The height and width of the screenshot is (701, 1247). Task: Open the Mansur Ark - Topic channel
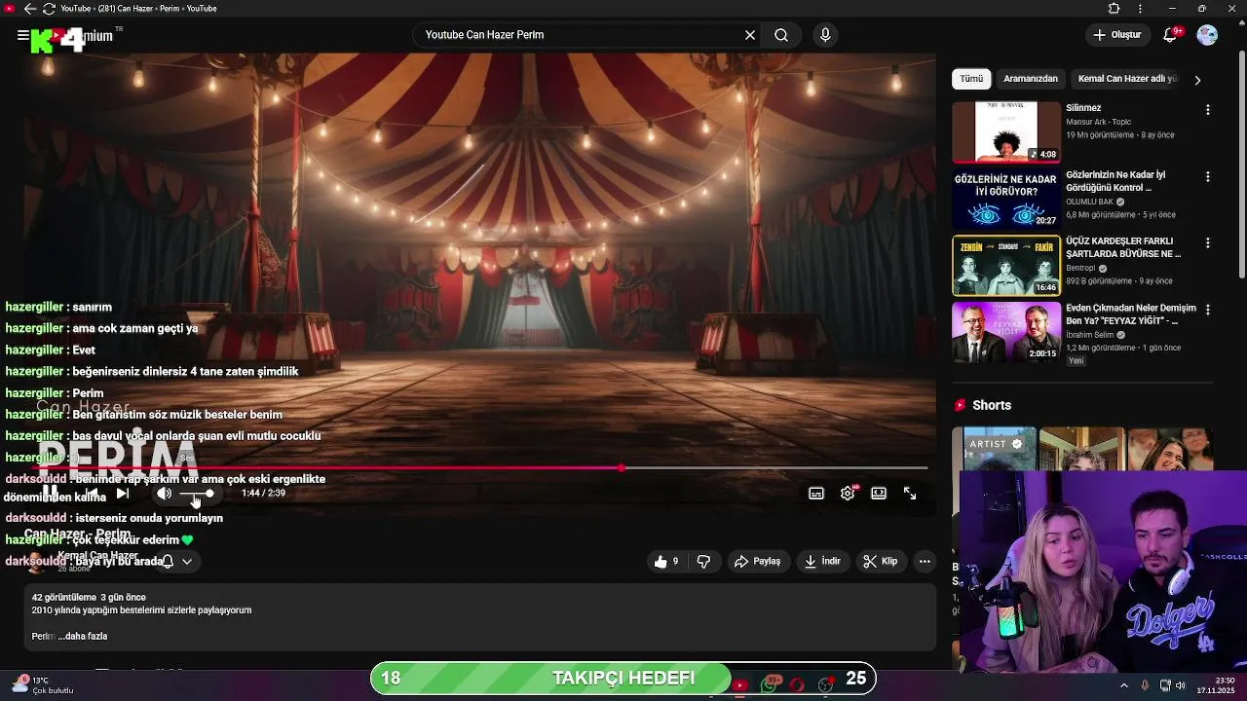click(x=1098, y=122)
